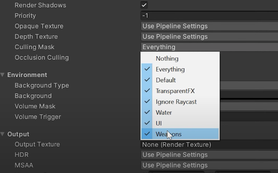This screenshot has width=278, height=173.
Task: Toggle the UI layer in culling mask
Action: pos(159,123)
